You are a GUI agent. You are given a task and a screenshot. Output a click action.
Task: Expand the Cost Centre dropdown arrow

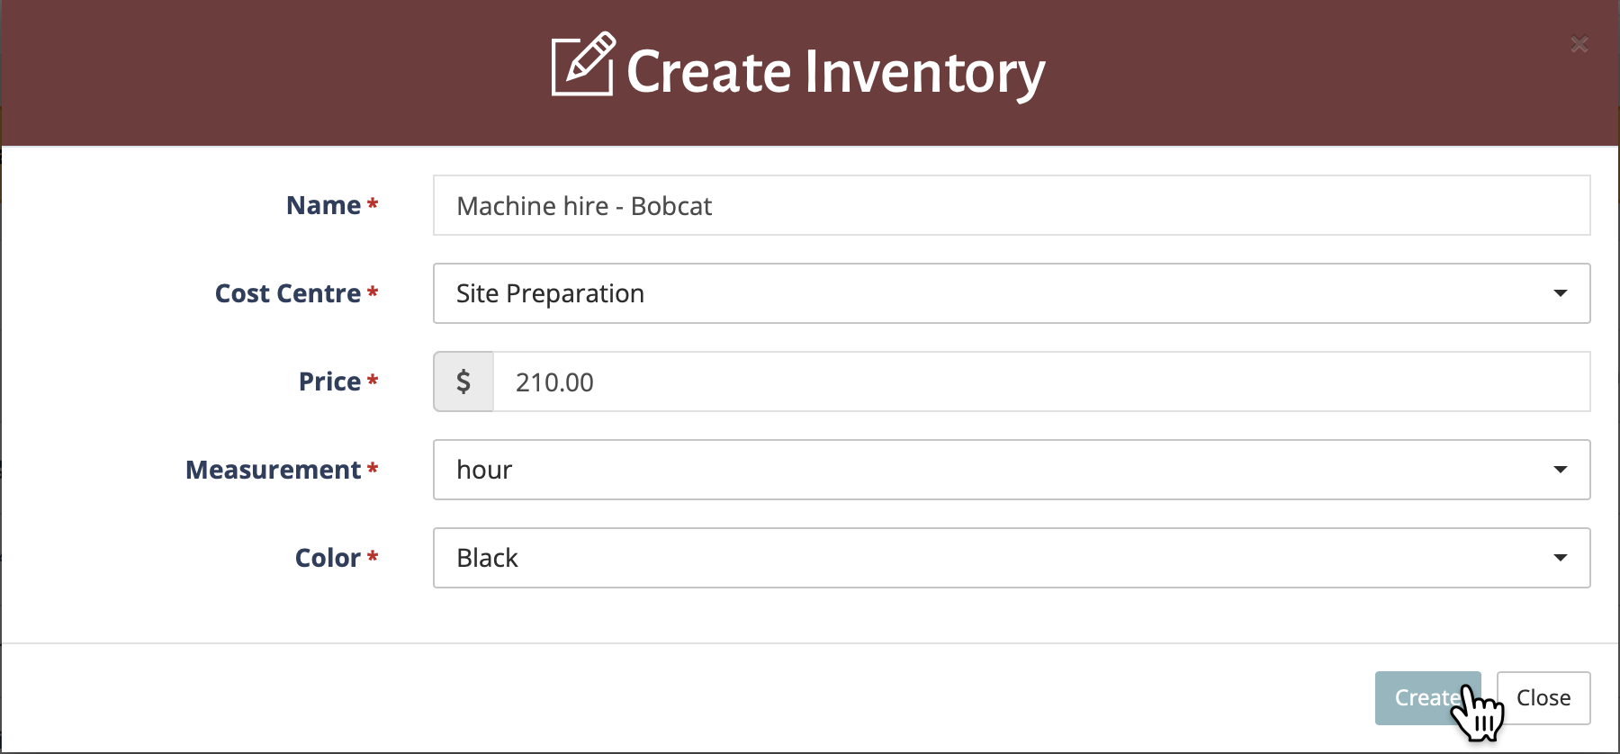pos(1560,293)
